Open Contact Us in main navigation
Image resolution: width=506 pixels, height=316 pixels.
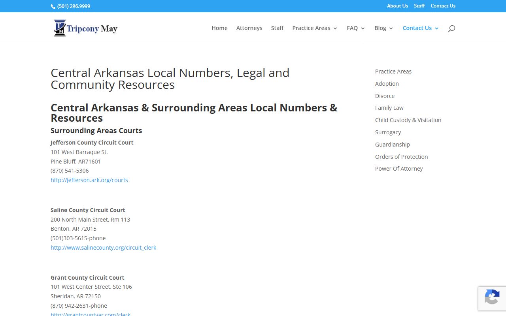pos(417,28)
